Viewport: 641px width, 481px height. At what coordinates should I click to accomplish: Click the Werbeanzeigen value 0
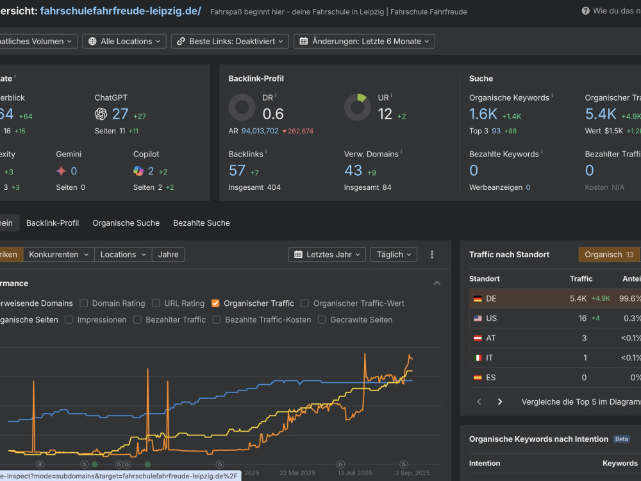[528, 187]
